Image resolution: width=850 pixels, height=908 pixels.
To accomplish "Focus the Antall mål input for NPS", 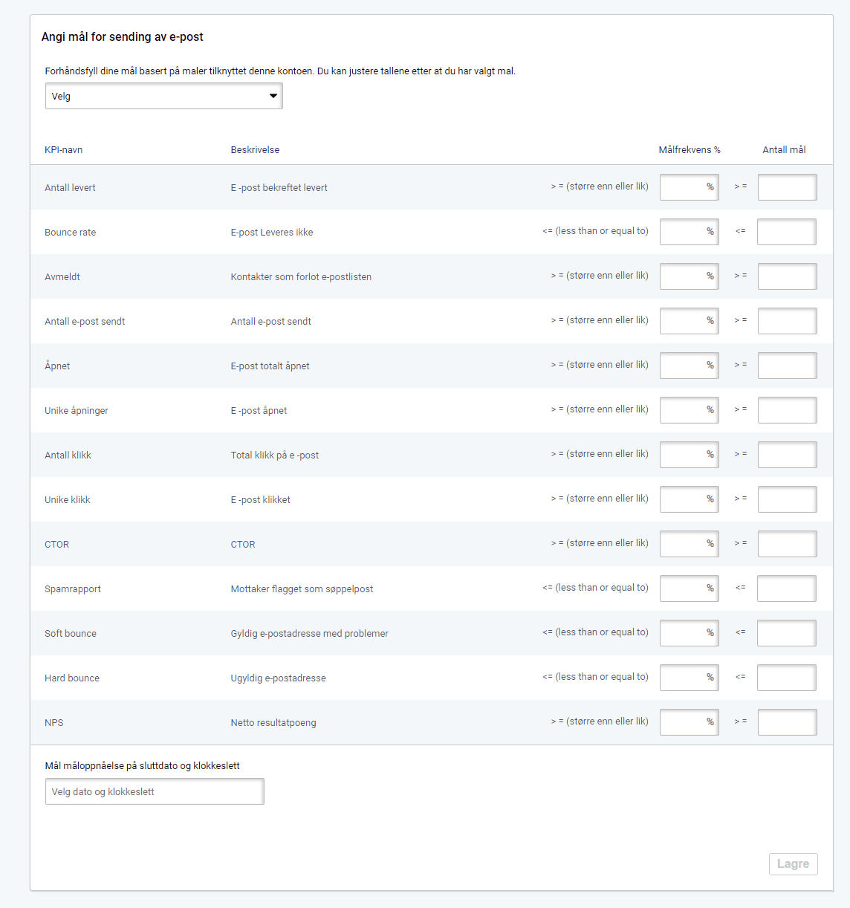I will pos(787,721).
